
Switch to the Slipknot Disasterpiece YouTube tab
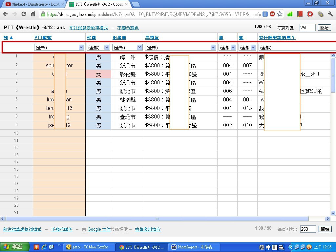tap(33, 4)
